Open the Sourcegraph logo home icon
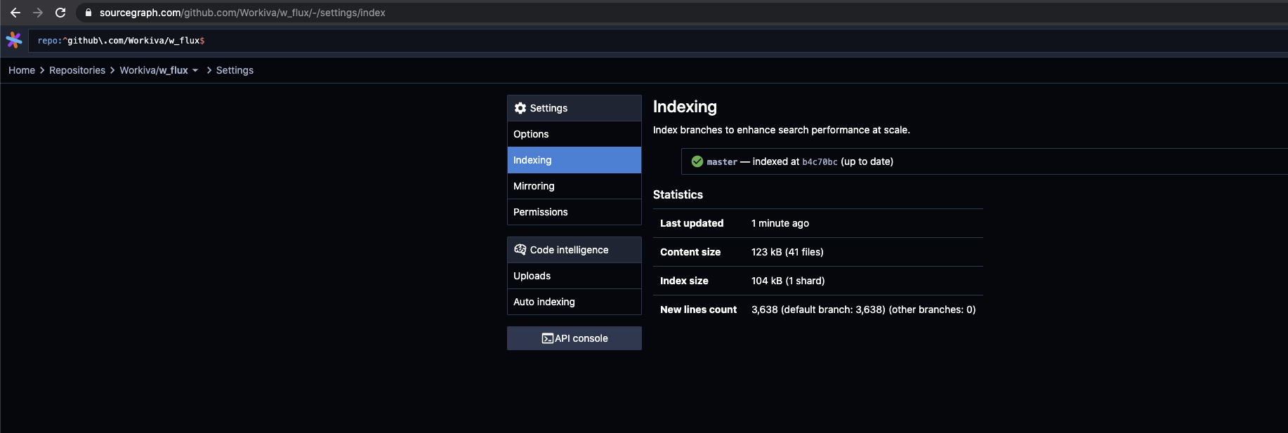 click(14, 40)
